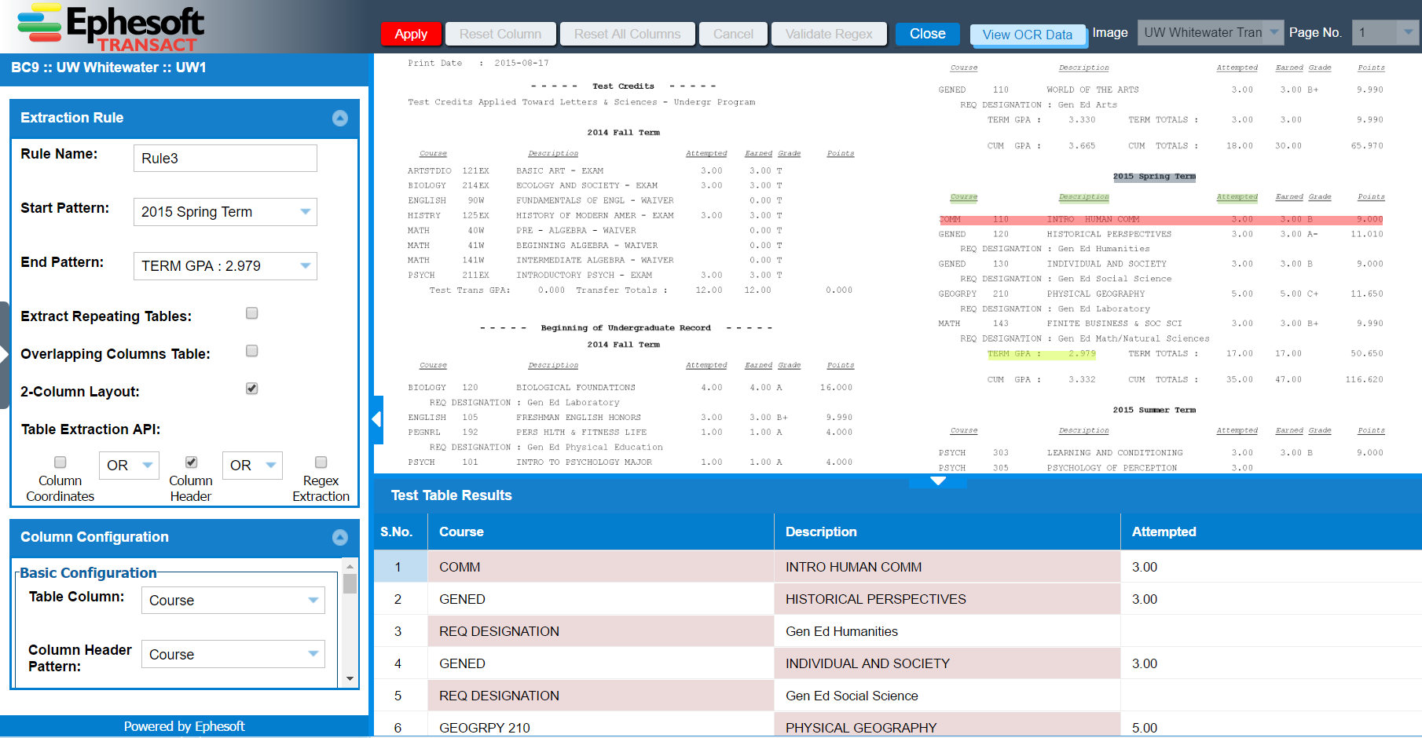Click the Description column header
Image resolution: width=1422 pixels, height=738 pixels.
pos(821,532)
